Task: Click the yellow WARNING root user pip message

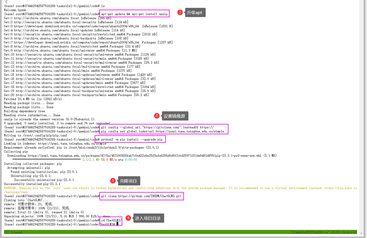Action: coord(180,190)
